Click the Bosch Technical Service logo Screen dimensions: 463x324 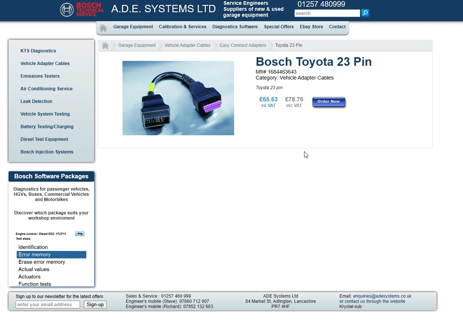(82, 9)
